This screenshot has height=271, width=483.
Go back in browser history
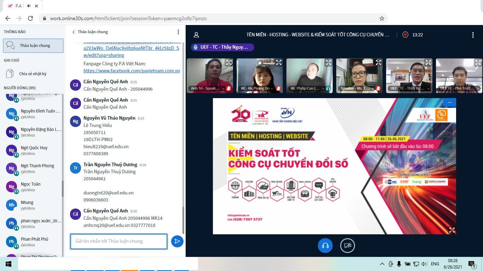click(x=8, y=18)
